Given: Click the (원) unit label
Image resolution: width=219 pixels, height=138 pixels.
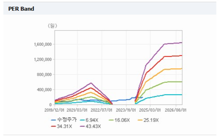Looking at the screenshot, I should (53, 26).
